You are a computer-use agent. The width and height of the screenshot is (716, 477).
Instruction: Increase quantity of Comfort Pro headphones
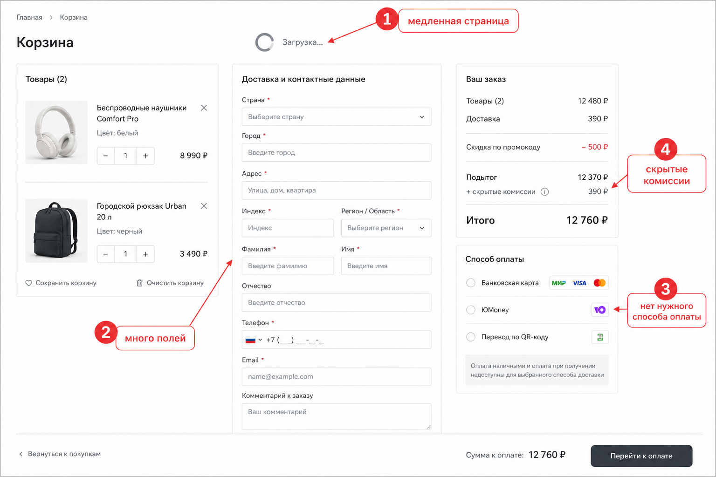point(145,156)
